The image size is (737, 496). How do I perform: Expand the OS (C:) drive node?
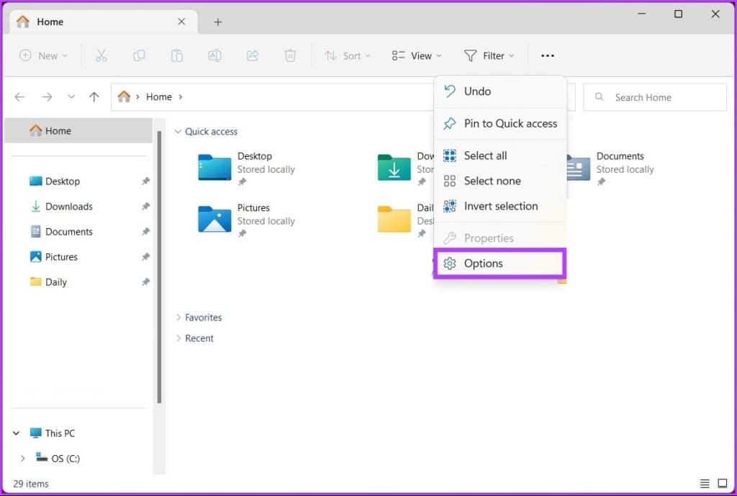click(x=22, y=458)
